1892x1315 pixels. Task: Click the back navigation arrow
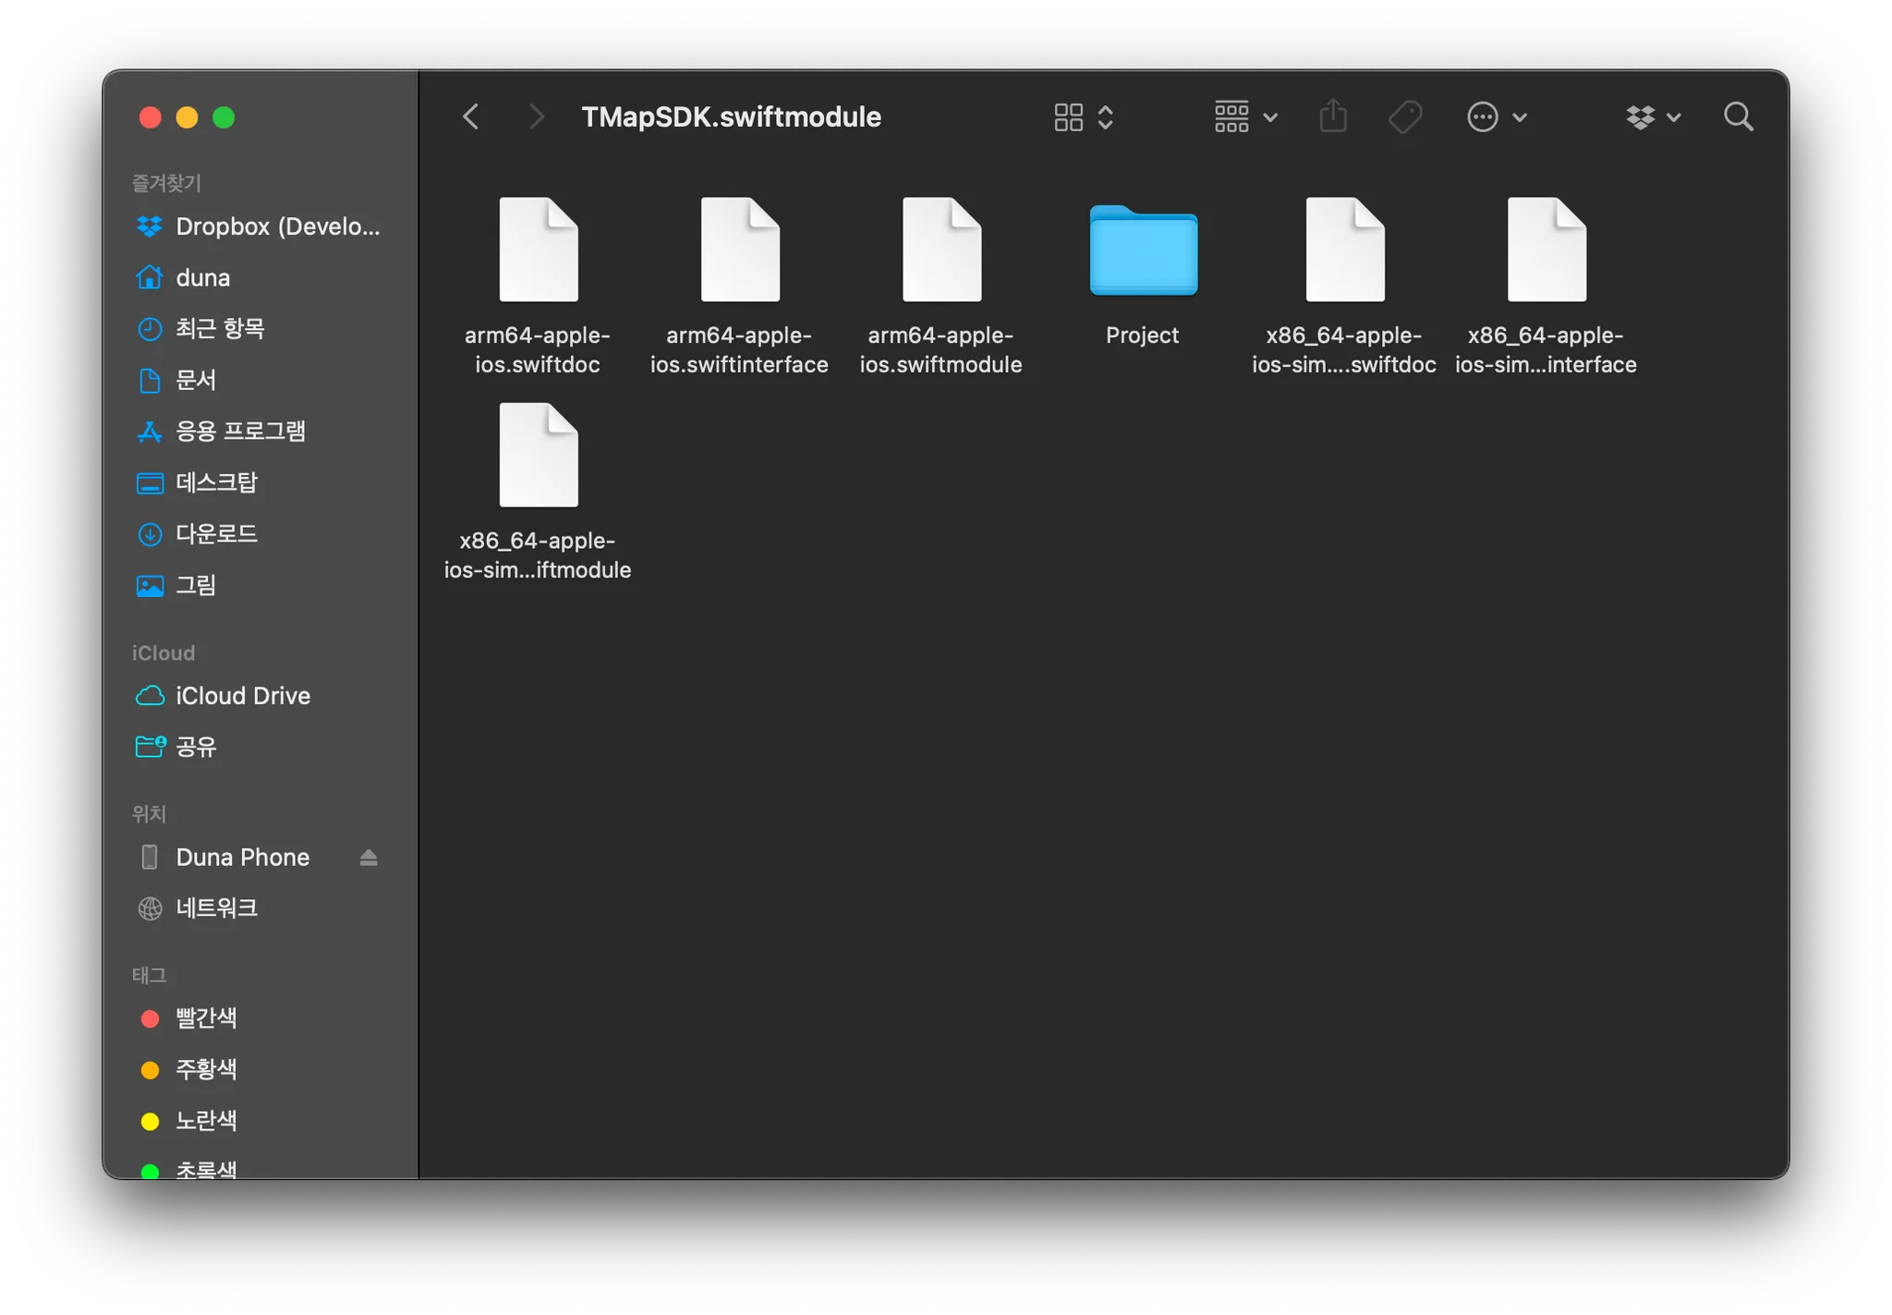(x=470, y=117)
